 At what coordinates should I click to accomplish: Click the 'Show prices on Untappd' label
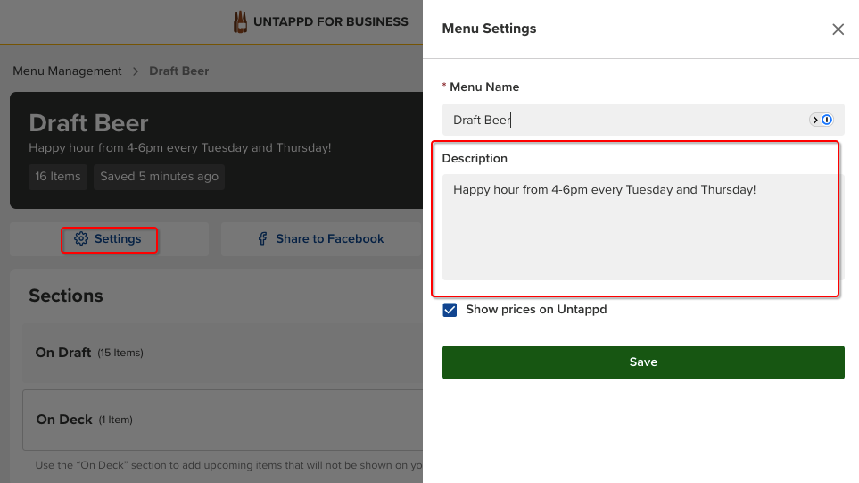(x=536, y=310)
